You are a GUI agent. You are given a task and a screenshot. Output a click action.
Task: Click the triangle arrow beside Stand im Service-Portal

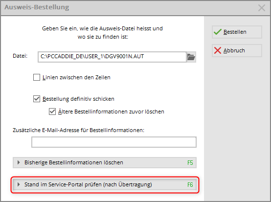coord(19,184)
